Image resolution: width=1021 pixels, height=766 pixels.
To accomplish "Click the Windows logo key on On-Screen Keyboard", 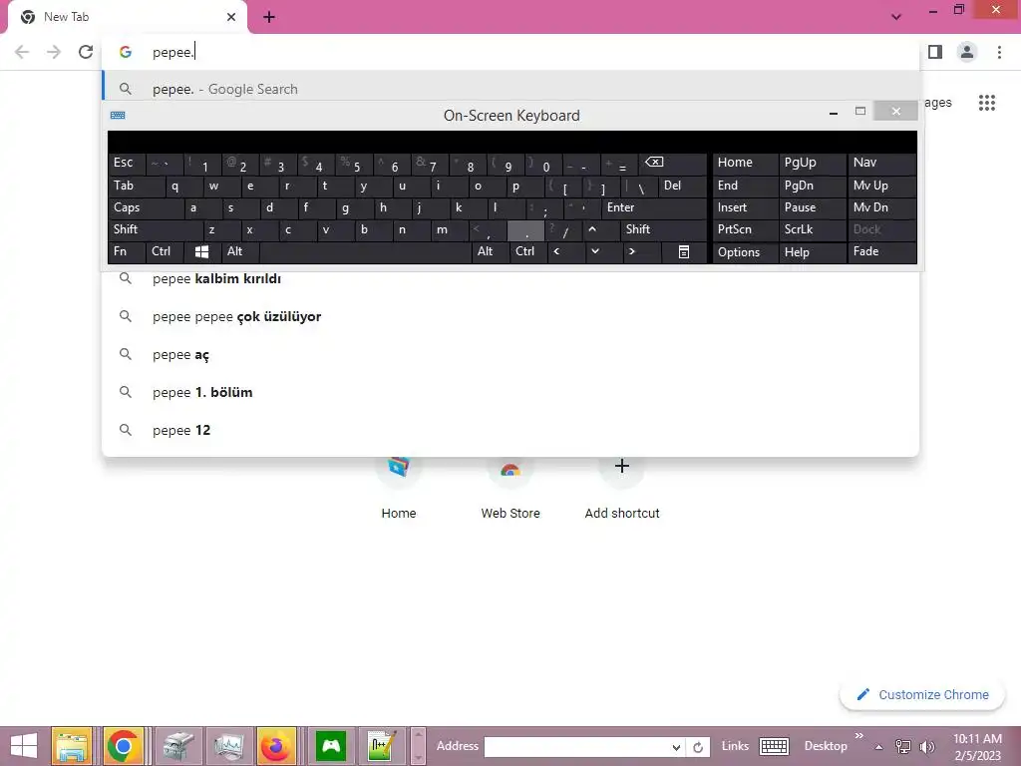I will pyautogui.click(x=201, y=251).
